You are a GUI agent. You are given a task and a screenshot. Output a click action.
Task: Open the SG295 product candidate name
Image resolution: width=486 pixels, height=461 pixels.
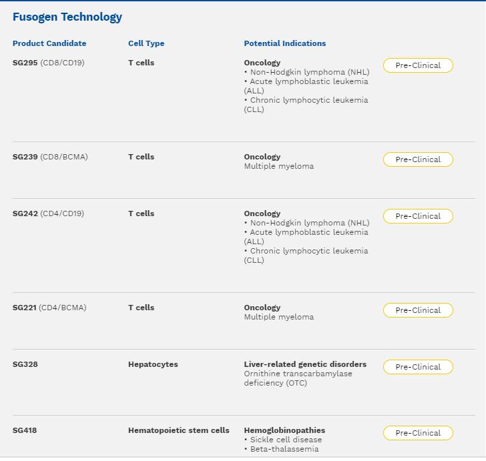pyautogui.click(x=25, y=63)
